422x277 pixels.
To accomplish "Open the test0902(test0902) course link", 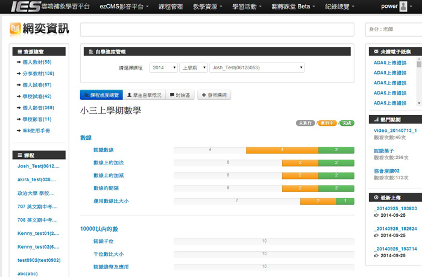I will click(39, 260).
